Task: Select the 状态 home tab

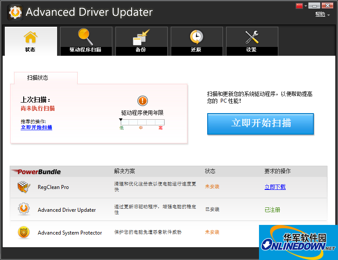Action: (x=31, y=41)
